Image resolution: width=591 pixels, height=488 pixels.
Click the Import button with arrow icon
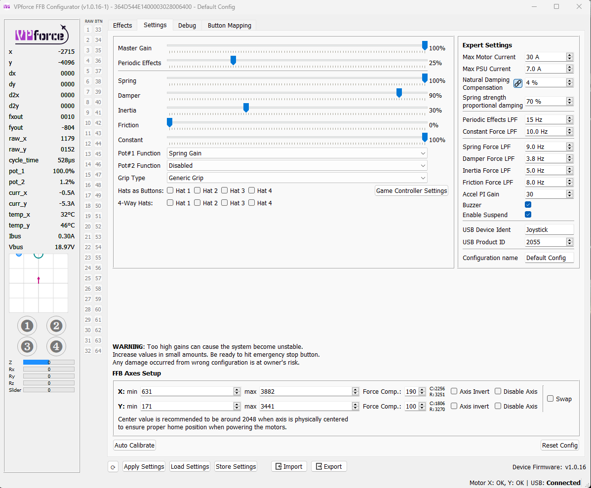(x=289, y=466)
